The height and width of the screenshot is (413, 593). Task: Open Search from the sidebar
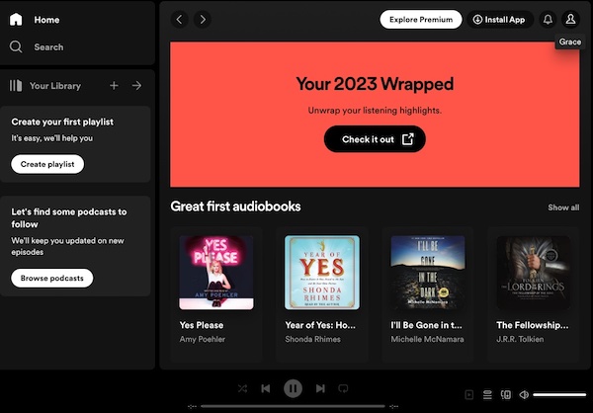tap(16, 46)
